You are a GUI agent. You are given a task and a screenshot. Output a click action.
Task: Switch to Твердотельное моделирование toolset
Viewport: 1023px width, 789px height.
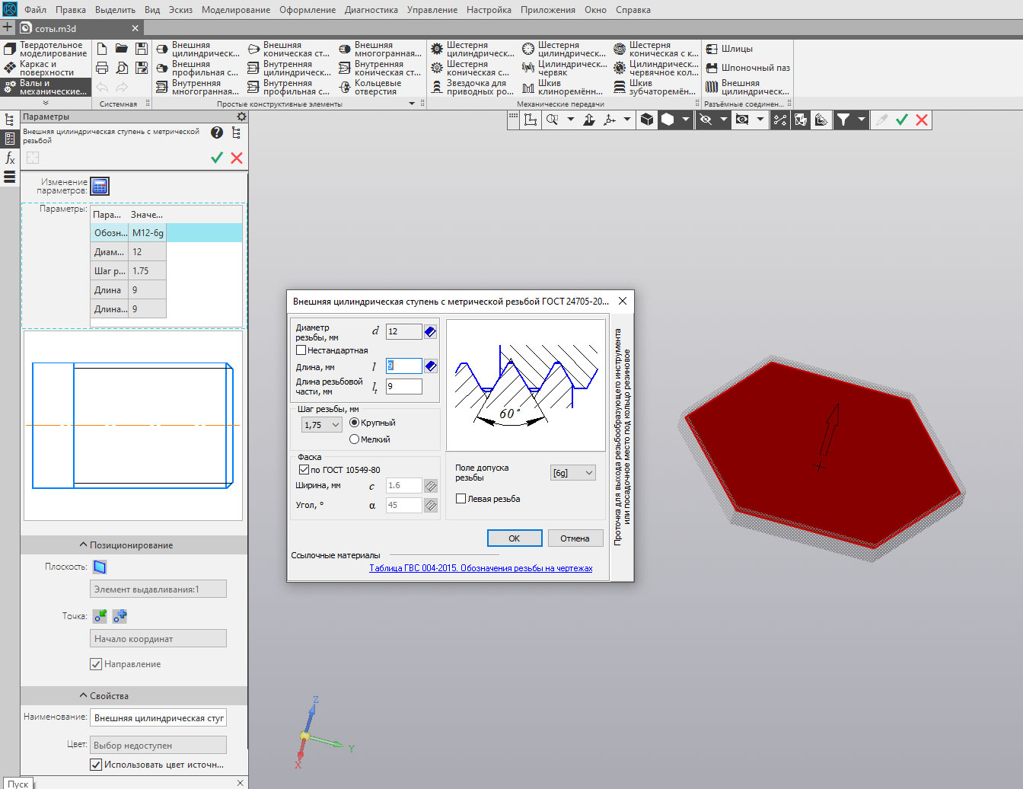tap(46, 49)
